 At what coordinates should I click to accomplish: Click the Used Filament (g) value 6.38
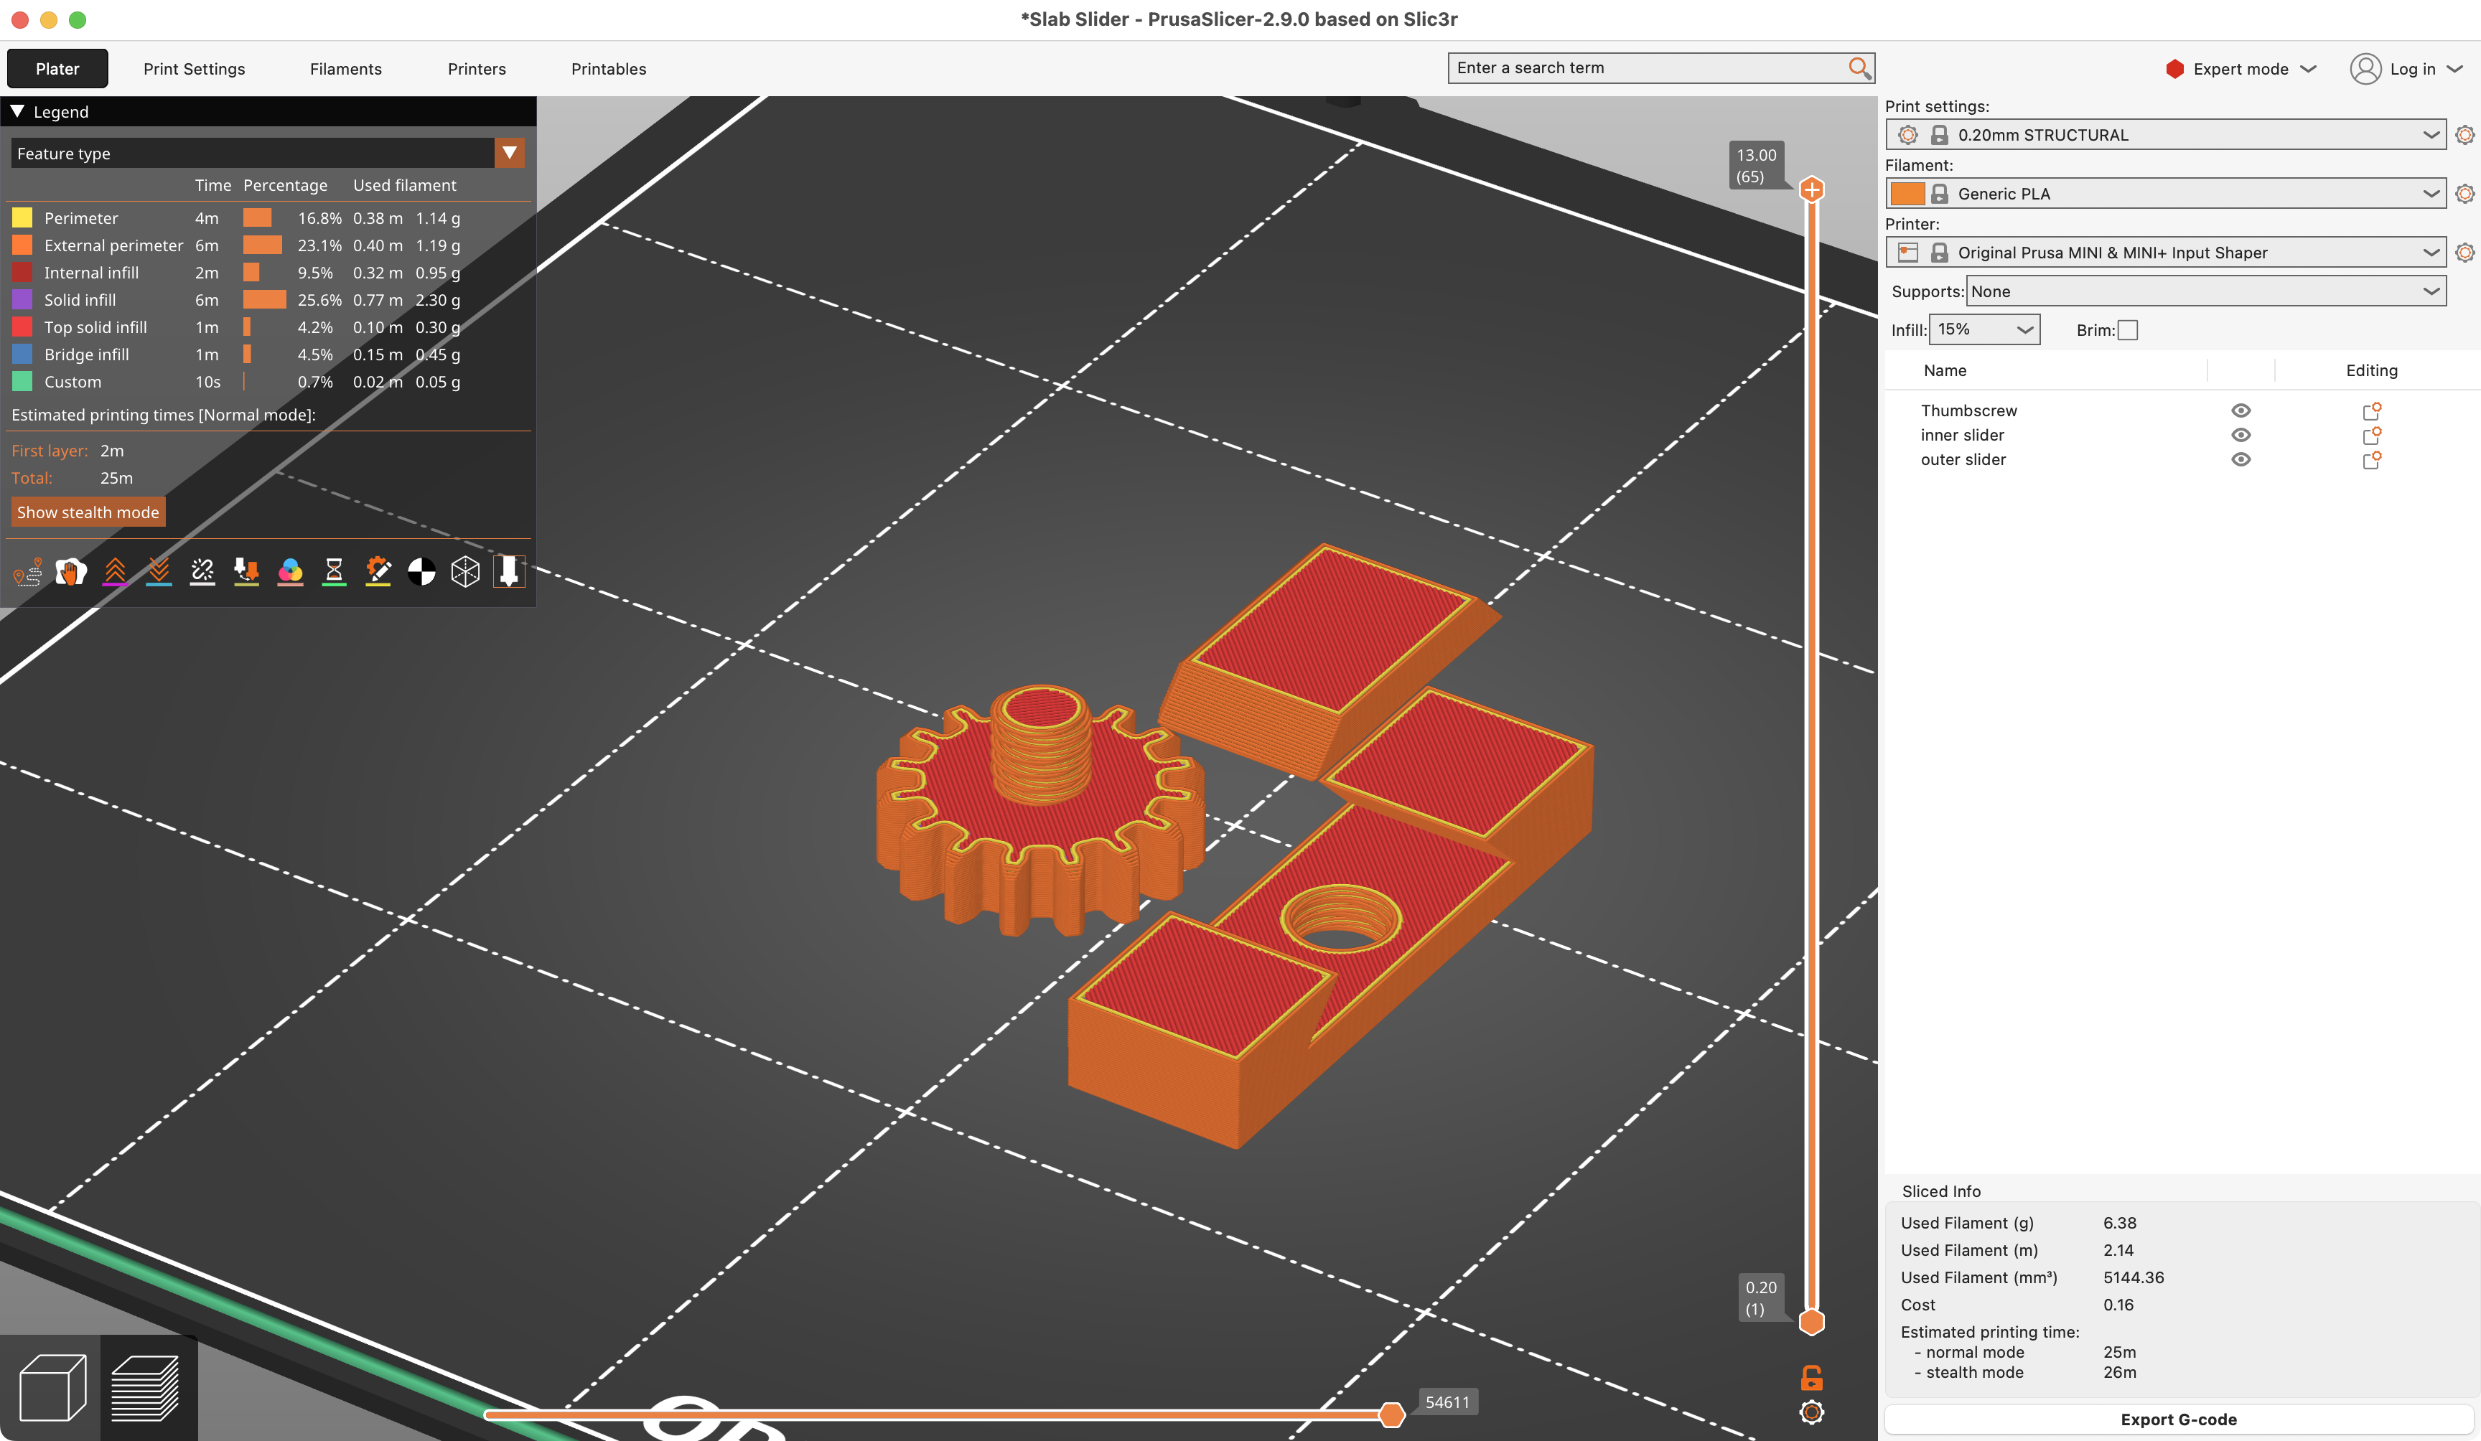click(x=2120, y=1223)
